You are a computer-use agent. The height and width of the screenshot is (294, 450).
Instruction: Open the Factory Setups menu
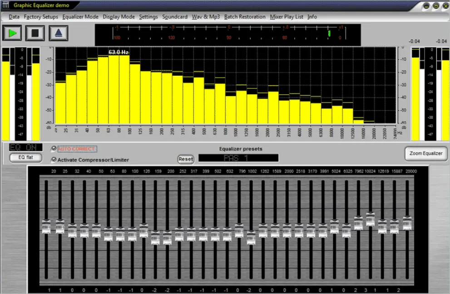41,17
